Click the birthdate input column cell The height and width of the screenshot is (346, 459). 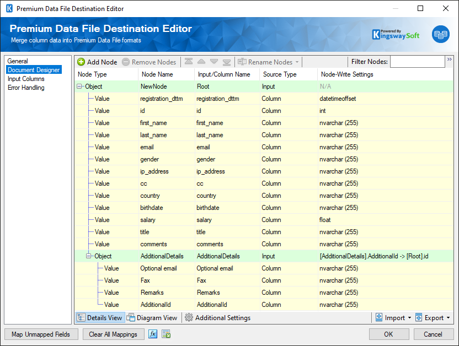point(227,208)
